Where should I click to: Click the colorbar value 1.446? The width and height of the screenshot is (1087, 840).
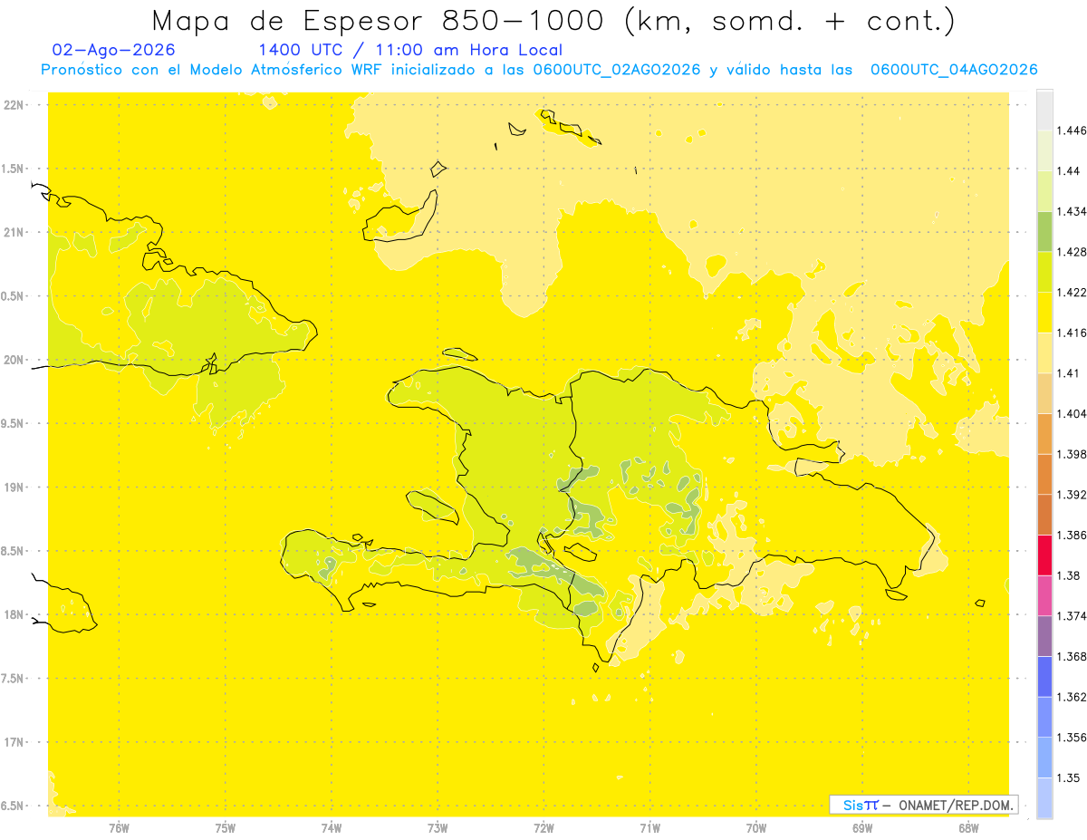pyautogui.click(x=1072, y=130)
